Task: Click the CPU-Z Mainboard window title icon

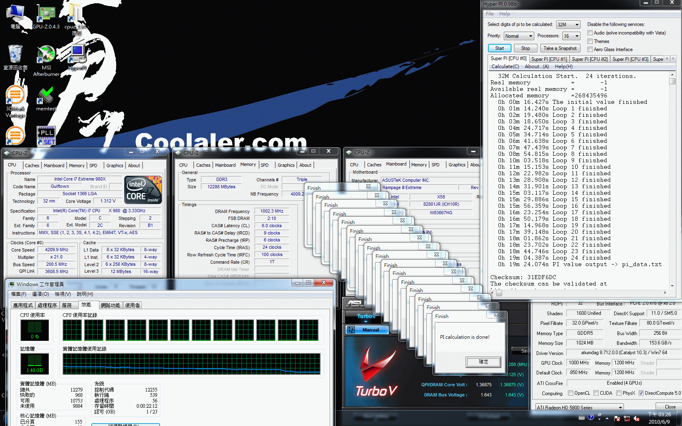Action: point(349,153)
